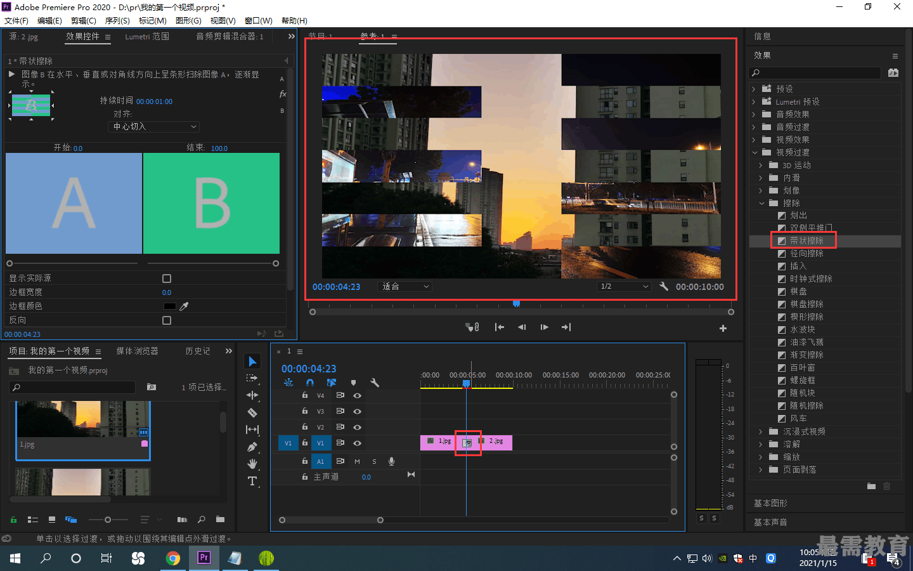Screen dimensions: 913x571
Task: Click project panel thumbnail zoom slider
Action: [x=108, y=520]
